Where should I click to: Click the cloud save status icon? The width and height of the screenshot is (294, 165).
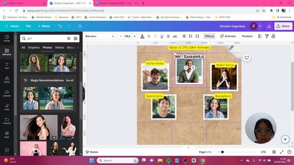[x=80, y=26]
